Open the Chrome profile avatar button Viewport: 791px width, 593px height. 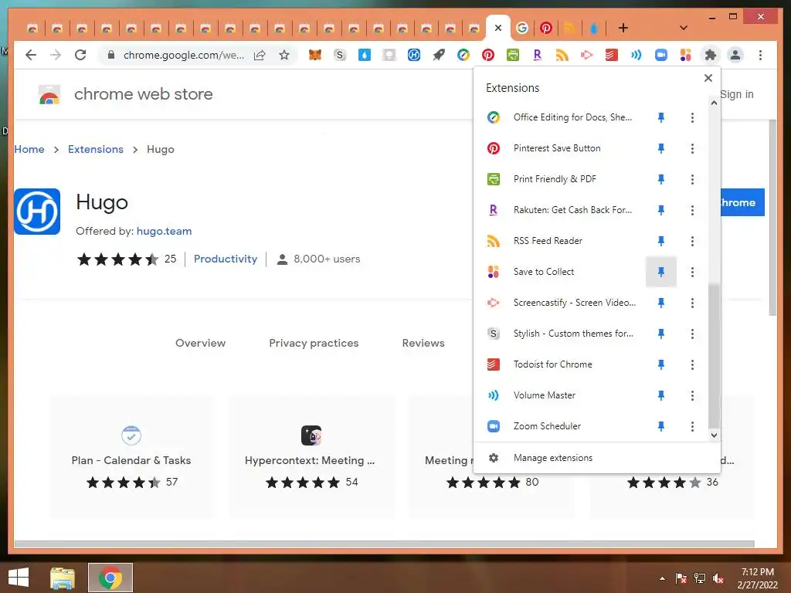pyautogui.click(x=735, y=55)
